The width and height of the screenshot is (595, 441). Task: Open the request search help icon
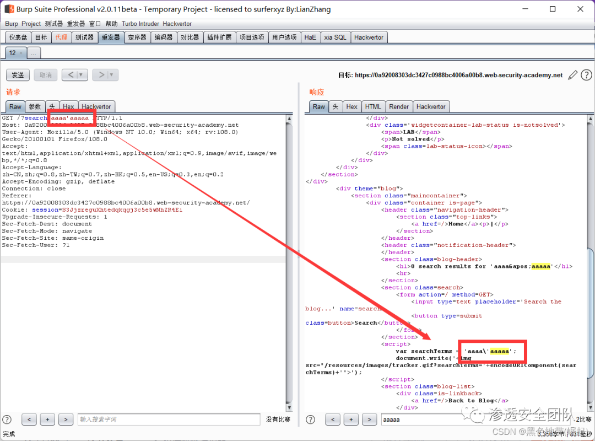pos(7,420)
